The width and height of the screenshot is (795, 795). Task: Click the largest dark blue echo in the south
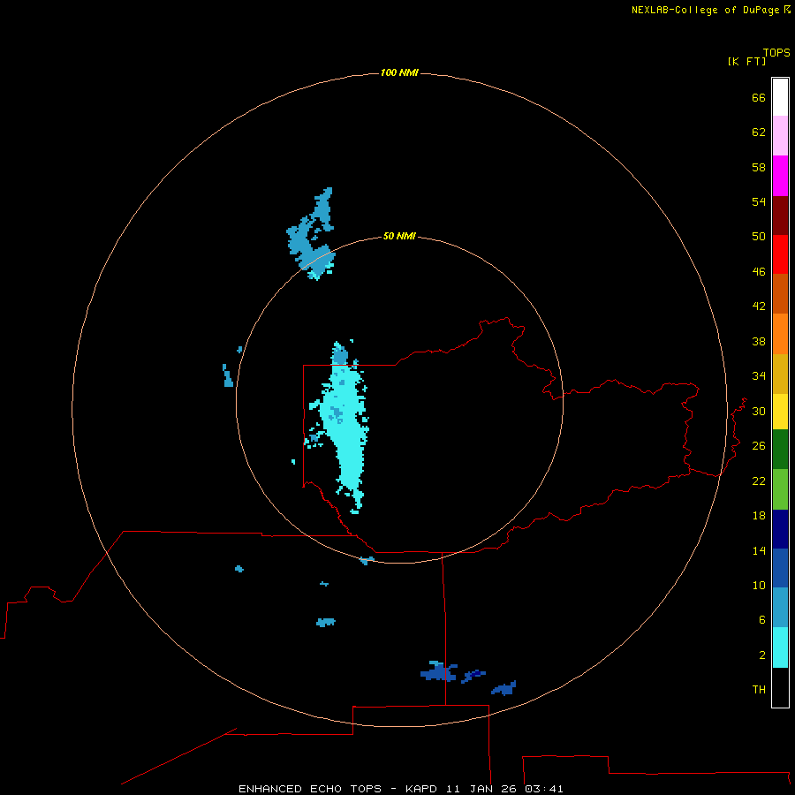[438, 671]
